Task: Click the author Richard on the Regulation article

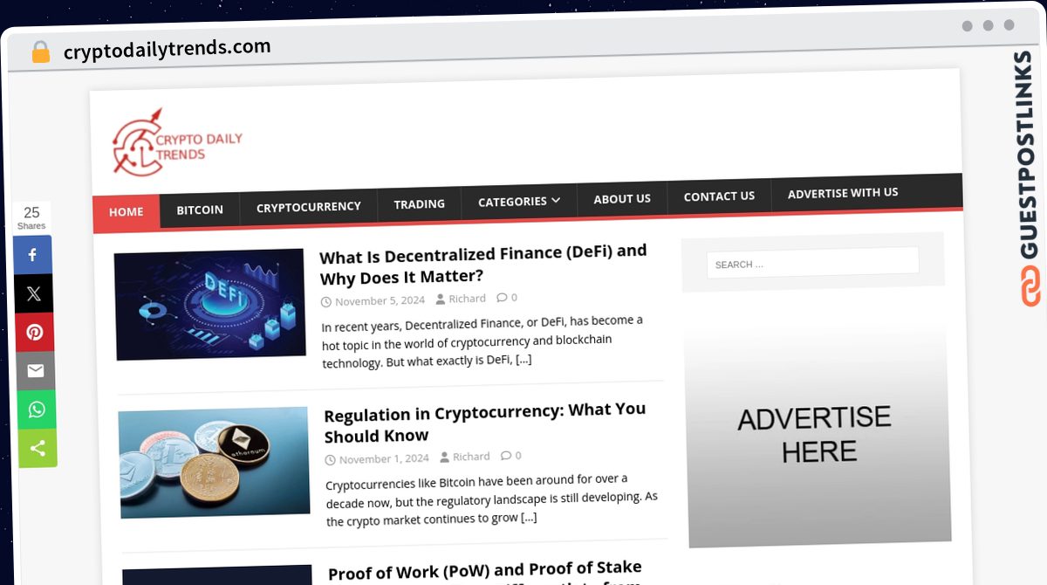Action: pos(472,457)
